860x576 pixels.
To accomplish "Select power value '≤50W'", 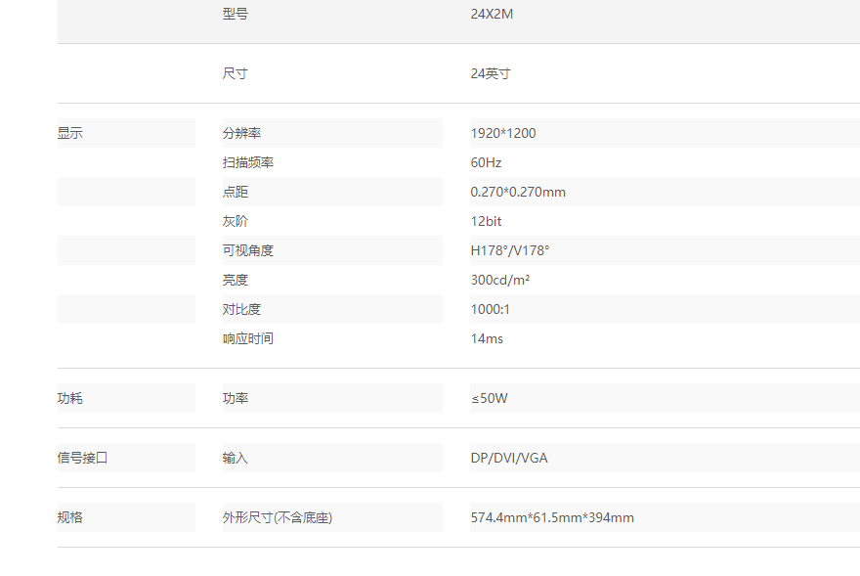I will coord(490,398).
